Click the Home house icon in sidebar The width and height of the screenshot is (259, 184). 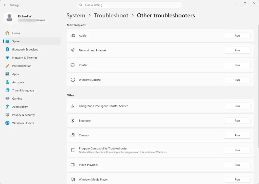point(7,33)
